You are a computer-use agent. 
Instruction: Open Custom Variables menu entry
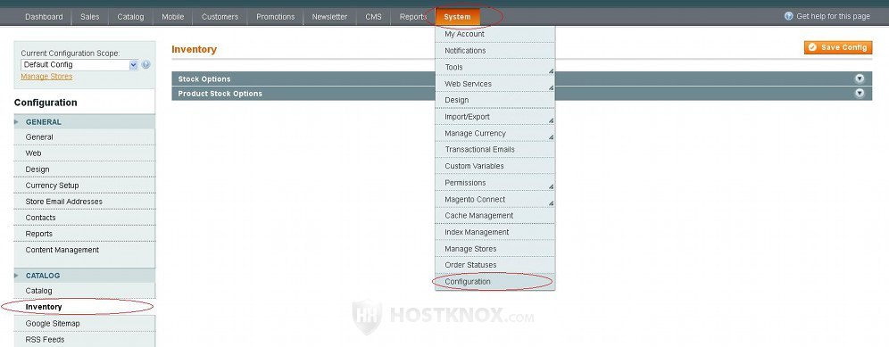click(495, 166)
